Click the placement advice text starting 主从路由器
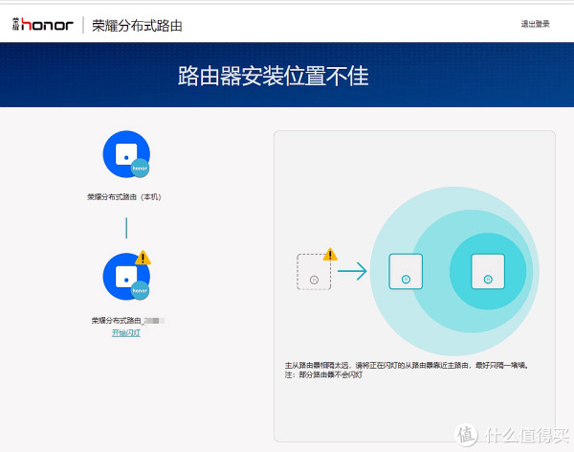574x452 pixels. [408, 365]
